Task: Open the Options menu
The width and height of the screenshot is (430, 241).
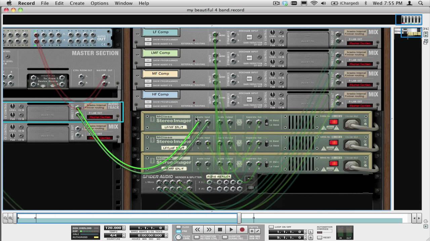Action: [99, 3]
